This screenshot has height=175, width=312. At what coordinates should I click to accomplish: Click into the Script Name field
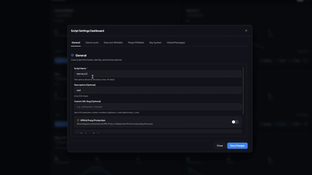(x=158, y=74)
